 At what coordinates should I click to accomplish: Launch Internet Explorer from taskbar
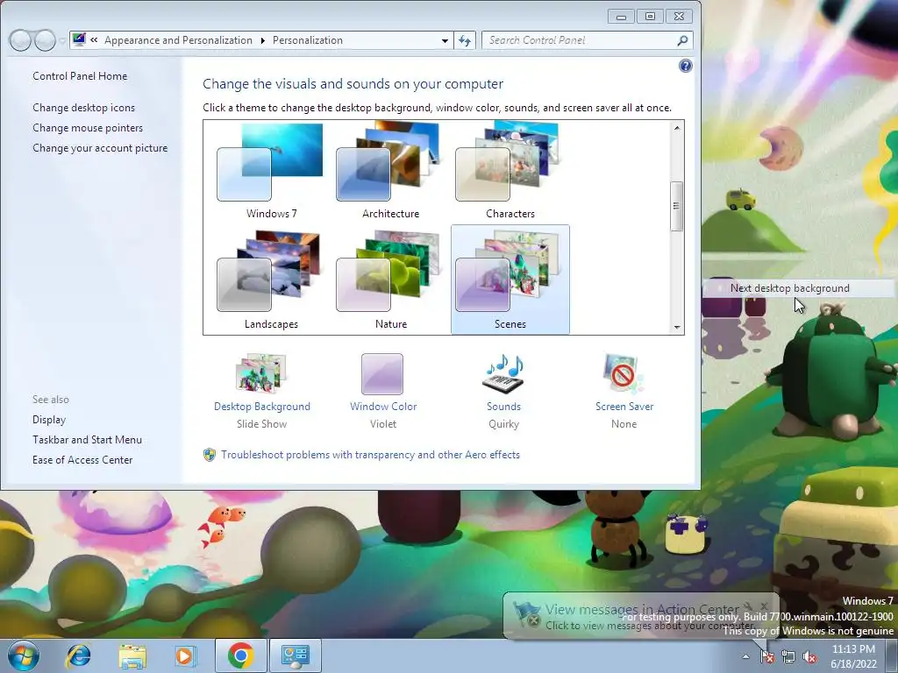click(78, 655)
